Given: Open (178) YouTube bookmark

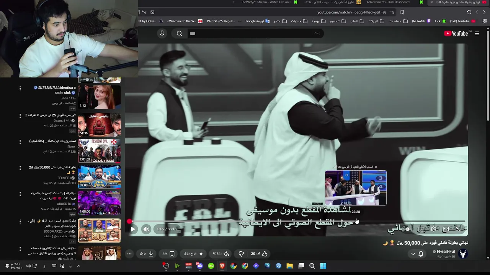Looking at the screenshot, I should (462, 21).
